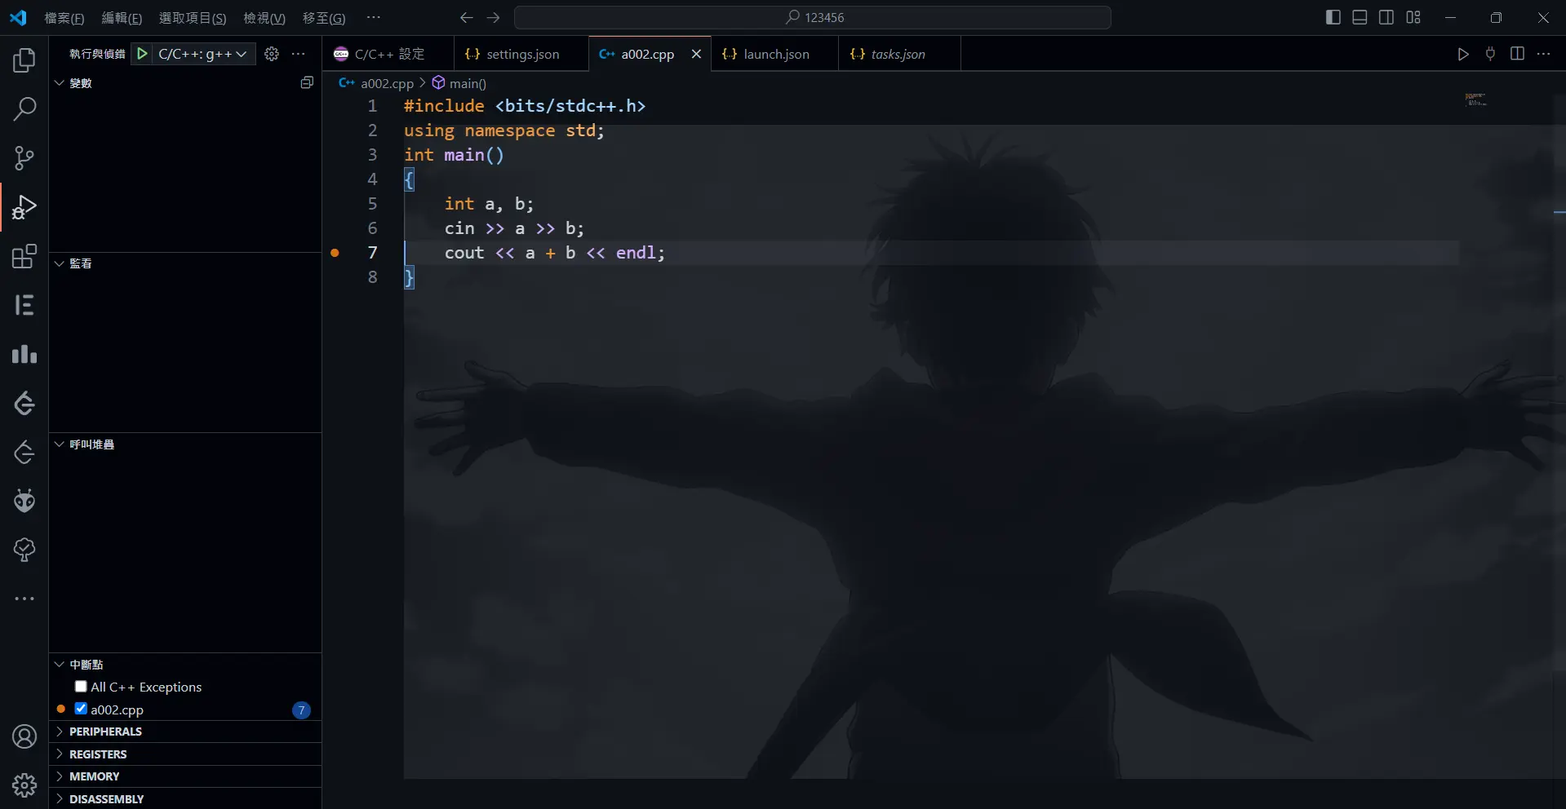Open the Accounts icon in activity bar
The width and height of the screenshot is (1566, 809).
(x=24, y=737)
